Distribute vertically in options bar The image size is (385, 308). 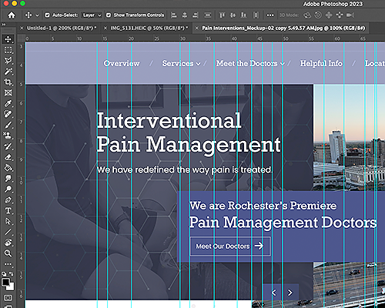[x=256, y=15]
